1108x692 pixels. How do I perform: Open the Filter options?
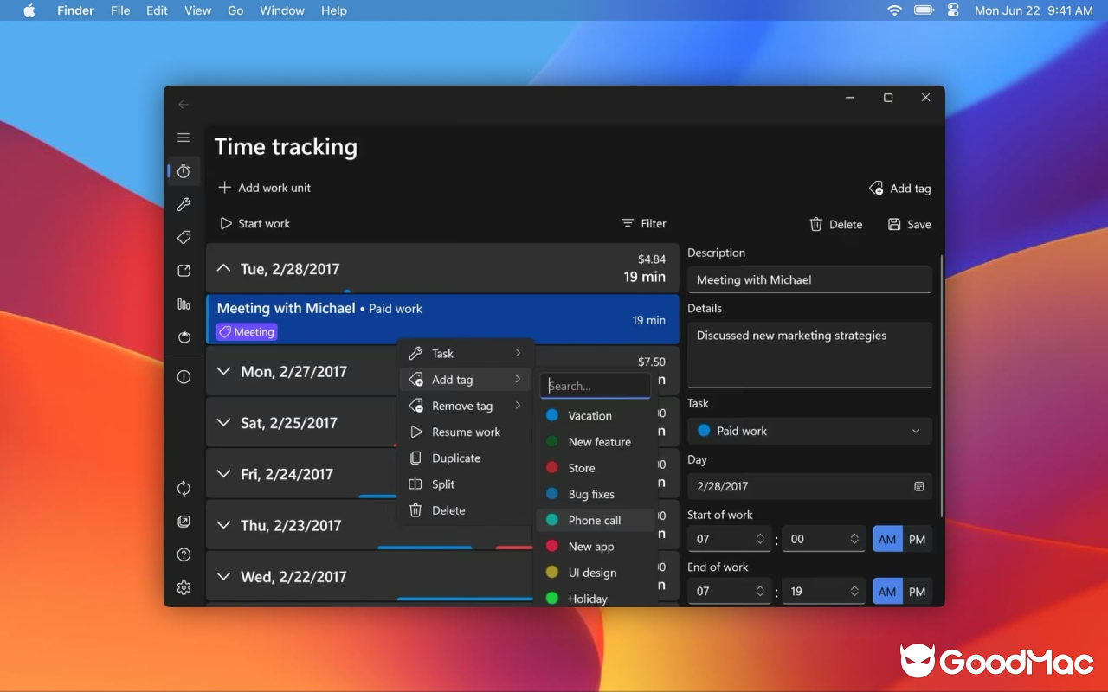pos(644,223)
